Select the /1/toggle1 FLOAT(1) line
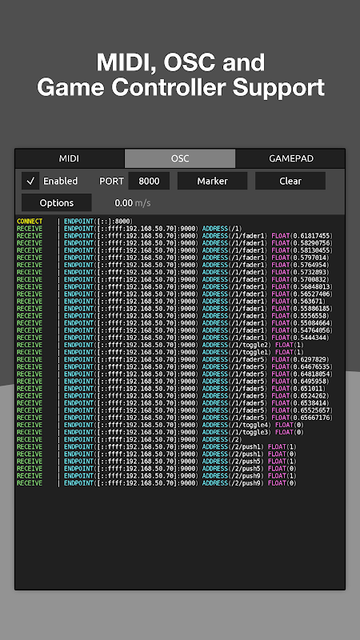Viewport: 360px width, 640px height. pos(161,352)
